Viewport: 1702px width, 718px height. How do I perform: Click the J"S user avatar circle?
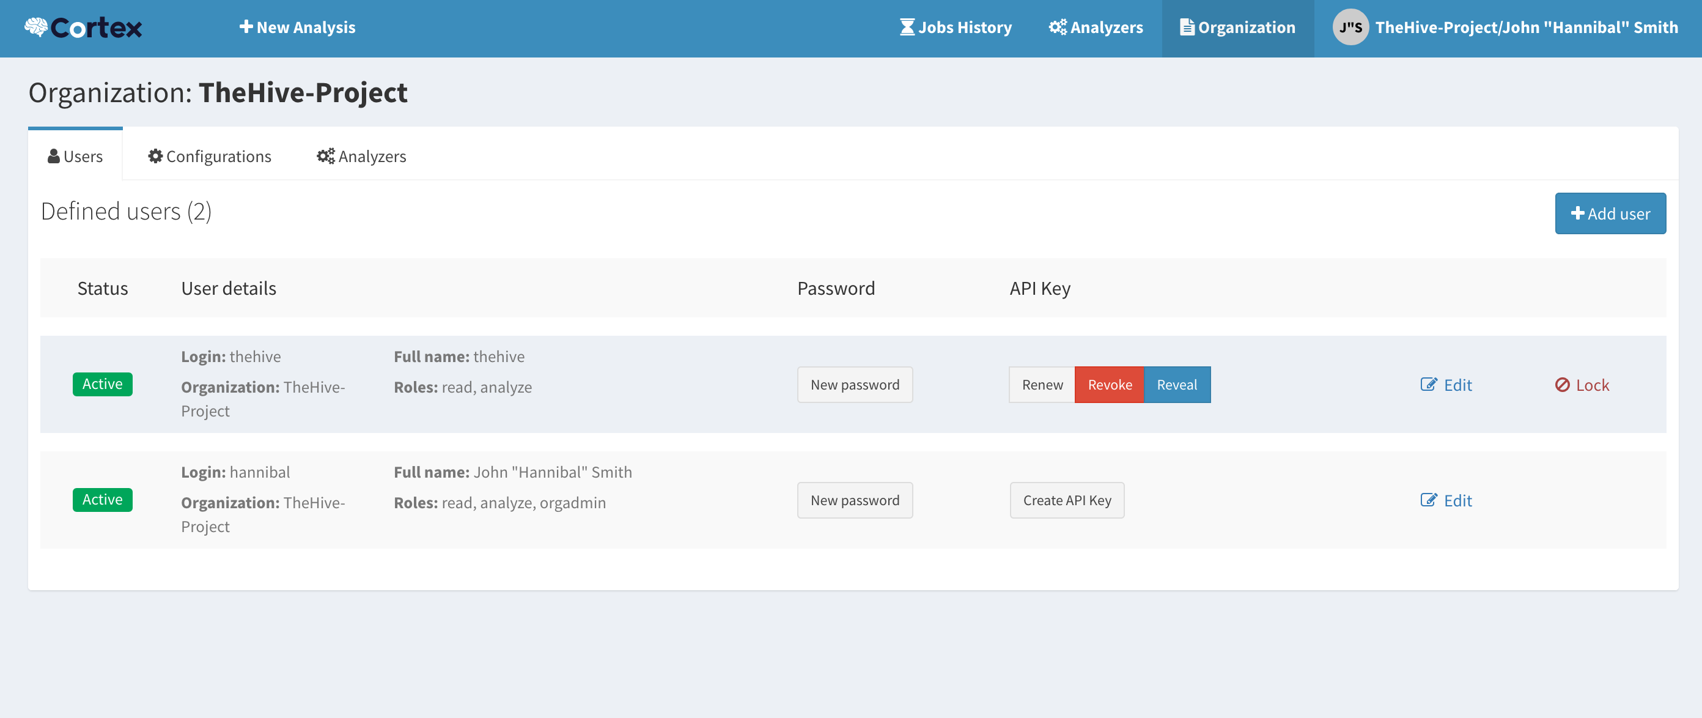pyautogui.click(x=1350, y=27)
